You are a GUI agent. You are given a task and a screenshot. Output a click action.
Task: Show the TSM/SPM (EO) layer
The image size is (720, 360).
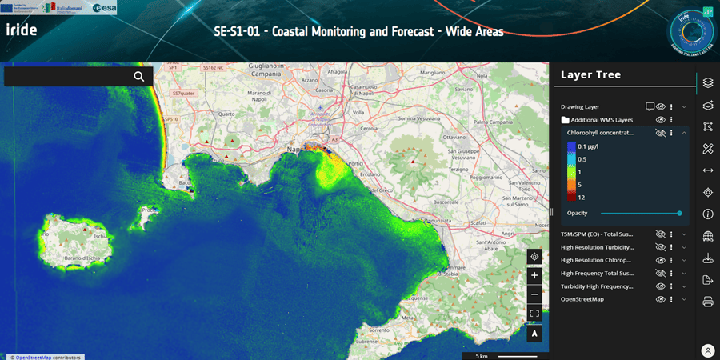pos(660,234)
